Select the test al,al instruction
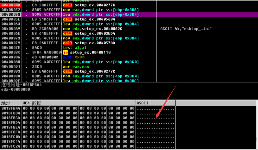Screen dimensions: 258x150 [x=75, y=48]
